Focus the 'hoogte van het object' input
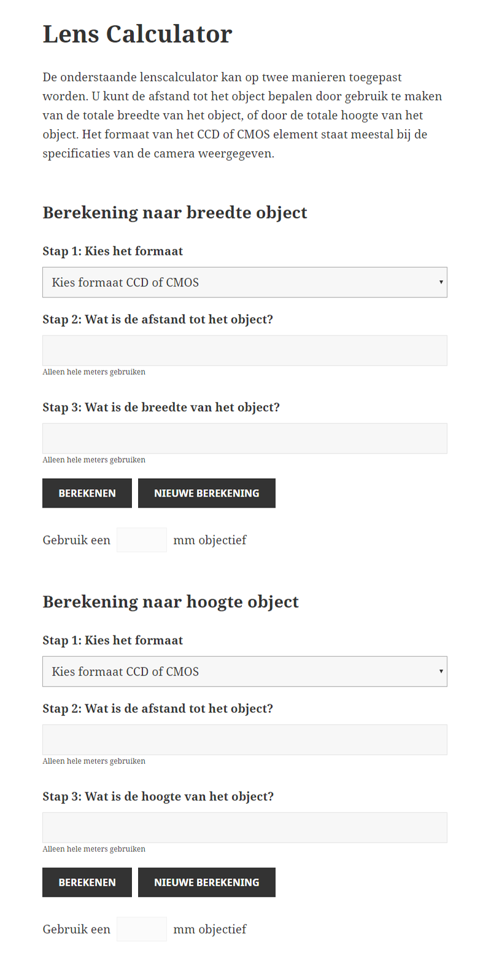 pos(244,827)
